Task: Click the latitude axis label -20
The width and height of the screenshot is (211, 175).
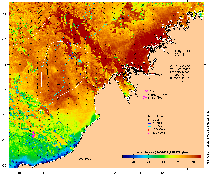Action: click(x=4, y=165)
